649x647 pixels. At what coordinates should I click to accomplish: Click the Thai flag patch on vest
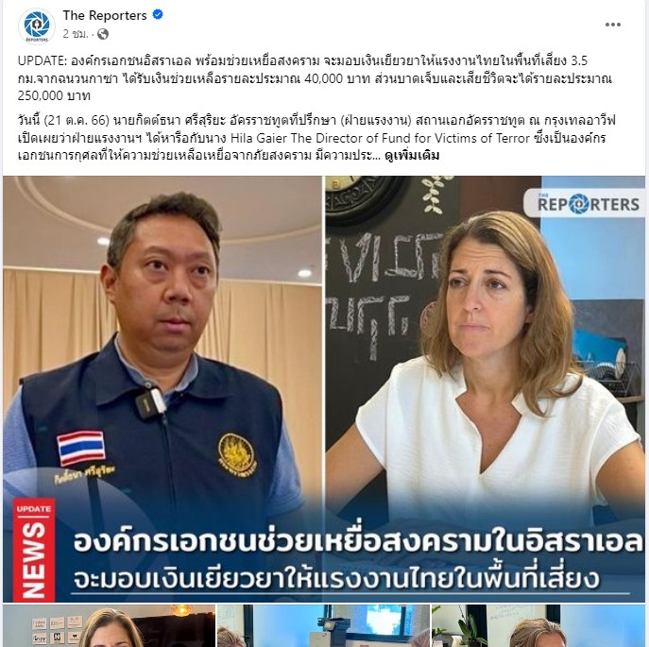80,449
